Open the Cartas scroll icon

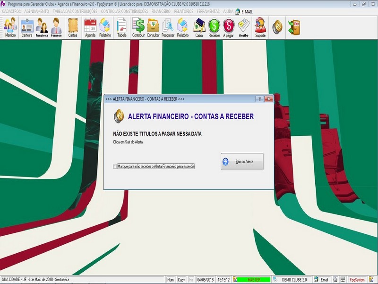(73, 27)
